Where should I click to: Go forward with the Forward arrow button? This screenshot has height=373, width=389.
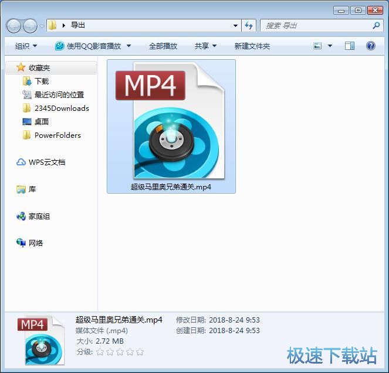click(30, 26)
